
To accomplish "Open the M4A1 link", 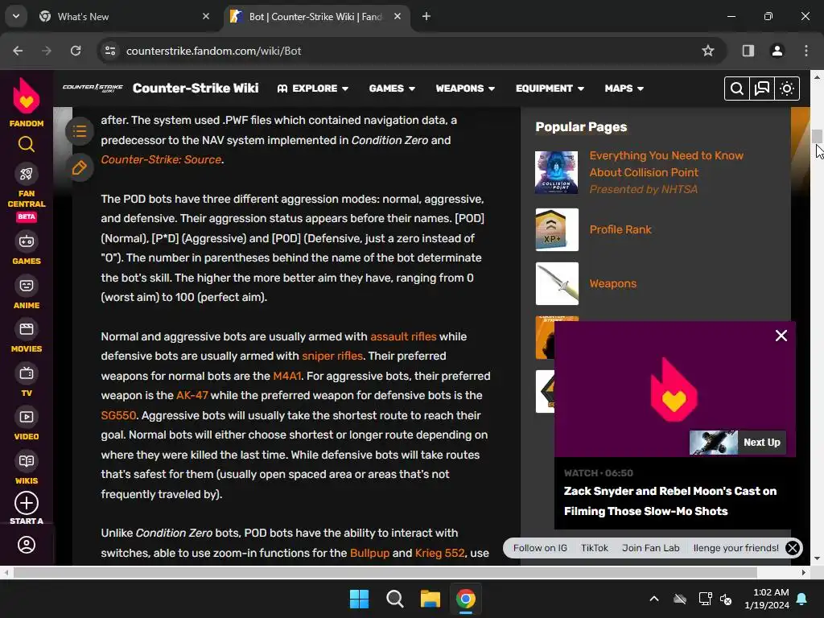I will click(x=287, y=376).
